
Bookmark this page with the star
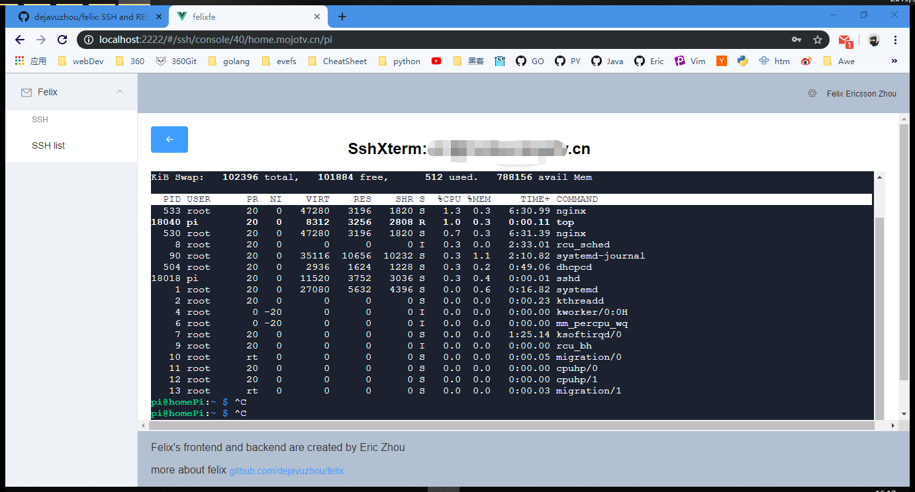coord(818,40)
